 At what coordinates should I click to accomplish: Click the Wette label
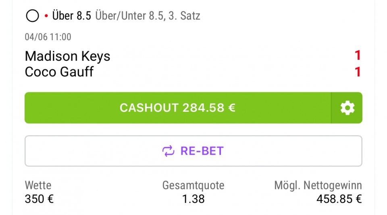38,185
